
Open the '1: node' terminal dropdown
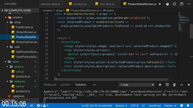[x=137, y=85]
